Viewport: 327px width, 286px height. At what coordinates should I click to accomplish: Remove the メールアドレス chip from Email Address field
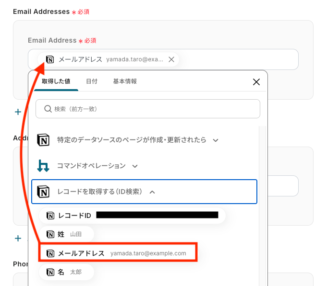(x=171, y=59)
